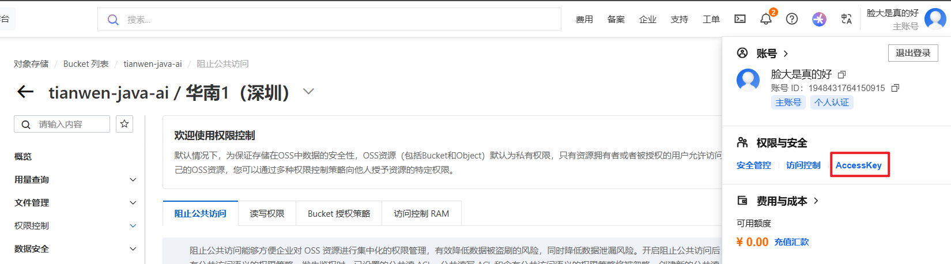Open the 备案 menu
The width and height of the screenshot is (951, 264).
tap(616, 20)
